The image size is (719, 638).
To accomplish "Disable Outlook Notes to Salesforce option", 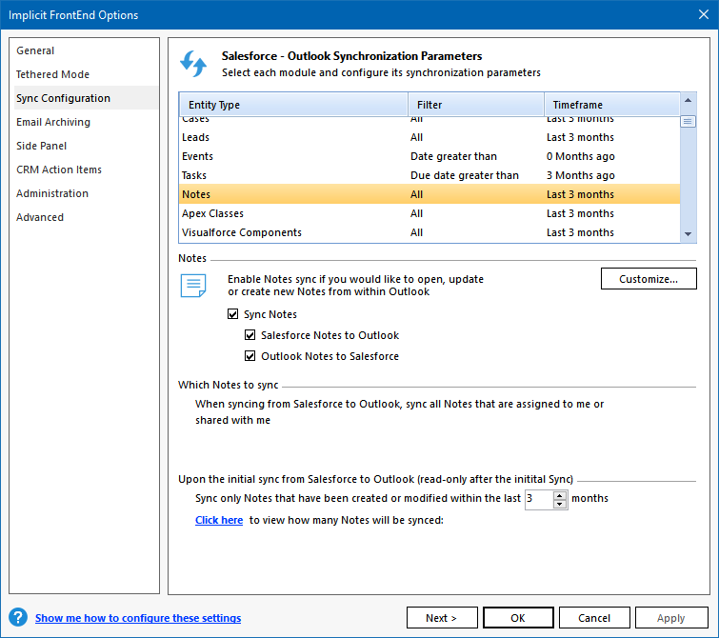I will click(250, 356).
